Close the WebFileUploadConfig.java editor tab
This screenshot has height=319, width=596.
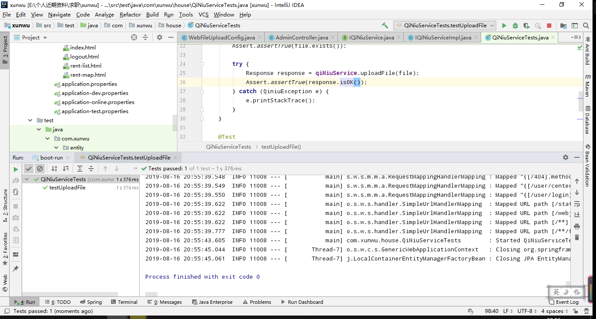point(260,38)
